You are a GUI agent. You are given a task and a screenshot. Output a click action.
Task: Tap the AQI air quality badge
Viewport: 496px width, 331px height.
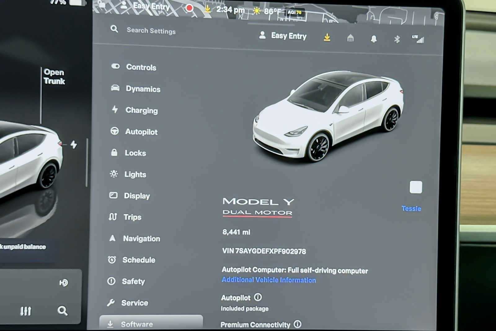click(x=294, y=12)
